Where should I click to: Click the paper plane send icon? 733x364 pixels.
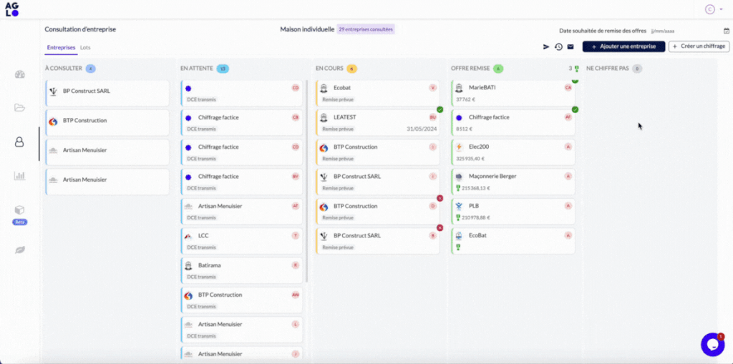[x=546, y=46]
